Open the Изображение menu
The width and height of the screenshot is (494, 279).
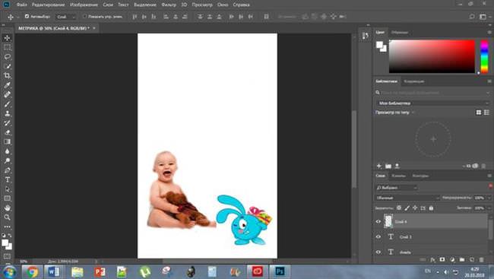[84, 5]
